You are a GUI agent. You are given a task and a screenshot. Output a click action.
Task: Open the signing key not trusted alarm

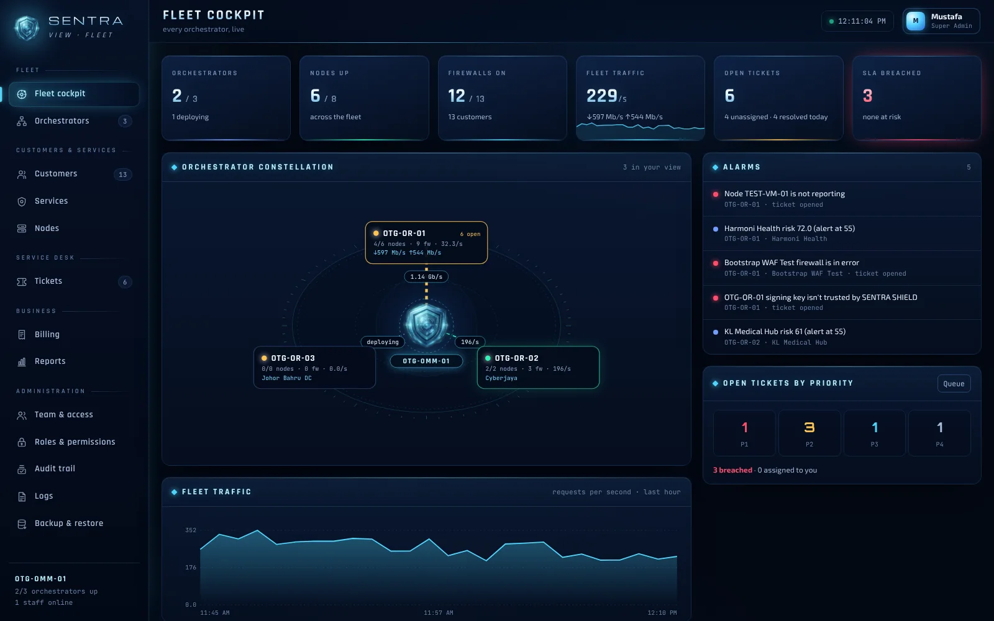[x=842, y=302]
